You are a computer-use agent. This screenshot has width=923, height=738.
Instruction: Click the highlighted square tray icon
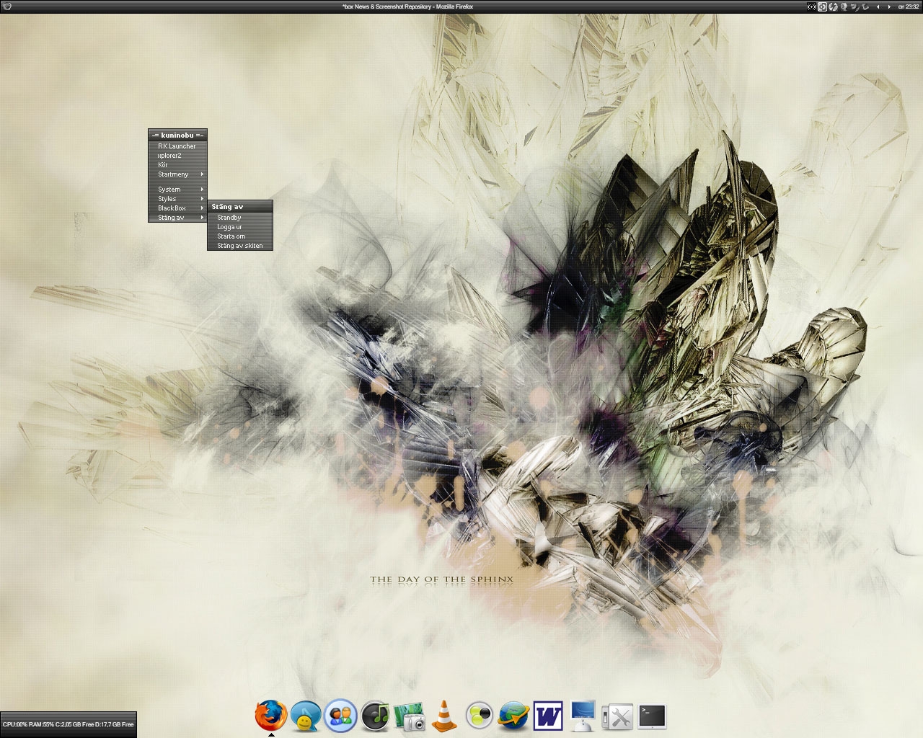(x=822, y=6)
